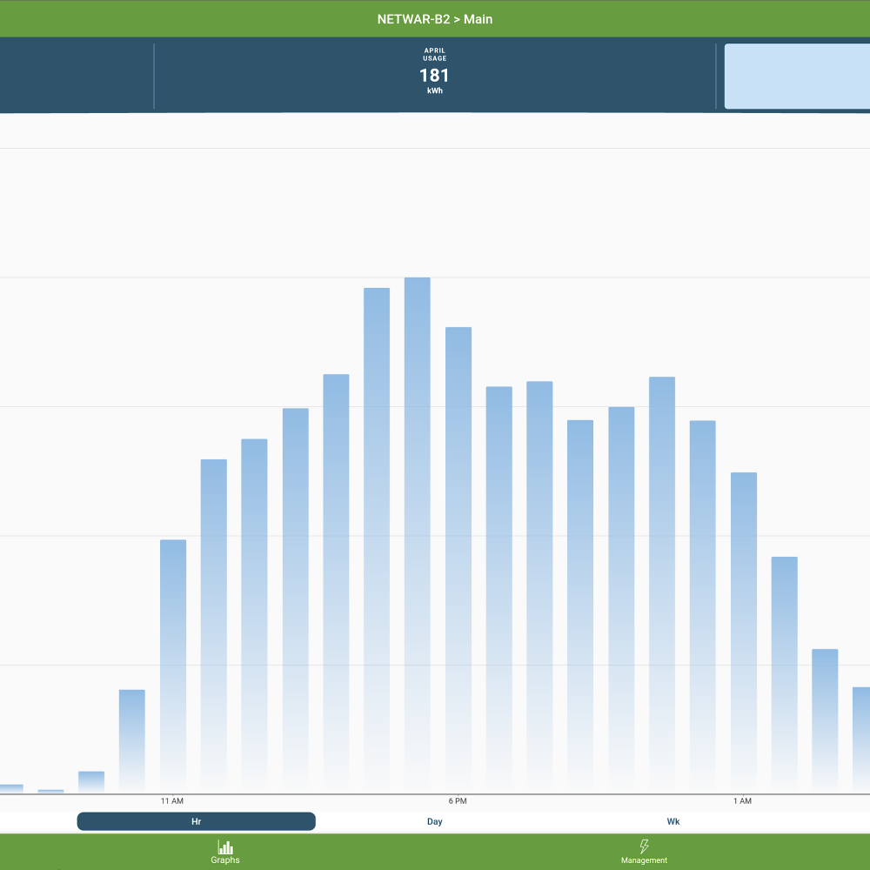Open the April Usage 181 kWh tile
The width and height of the screenshot is (870, 870).
click(x=435, y=76)
